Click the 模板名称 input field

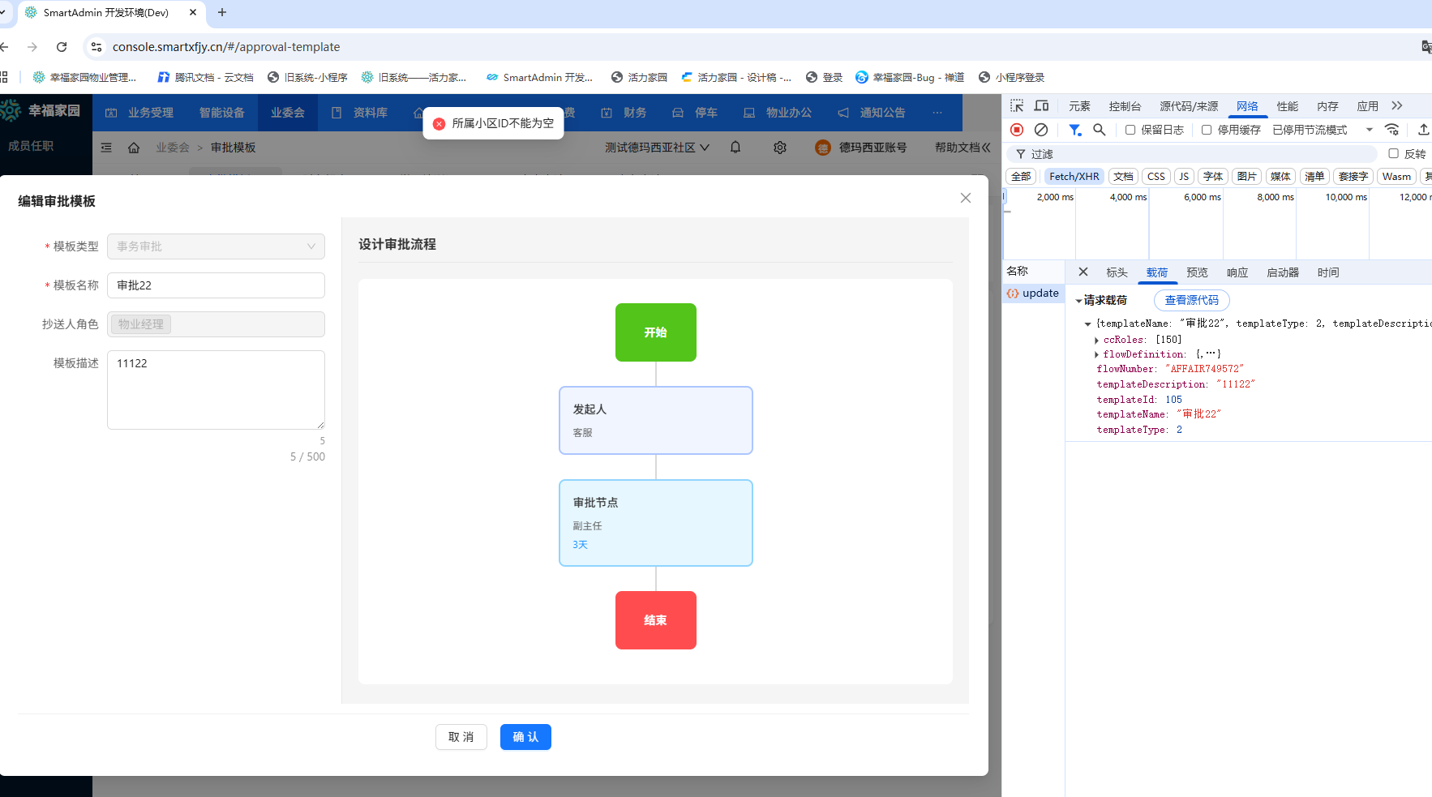(x=216, y=285)
